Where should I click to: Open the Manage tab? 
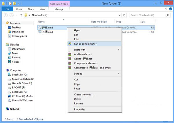click(59, 9)
